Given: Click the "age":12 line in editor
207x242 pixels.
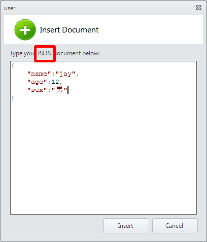Looking at the screenshot, I should 45,82.
